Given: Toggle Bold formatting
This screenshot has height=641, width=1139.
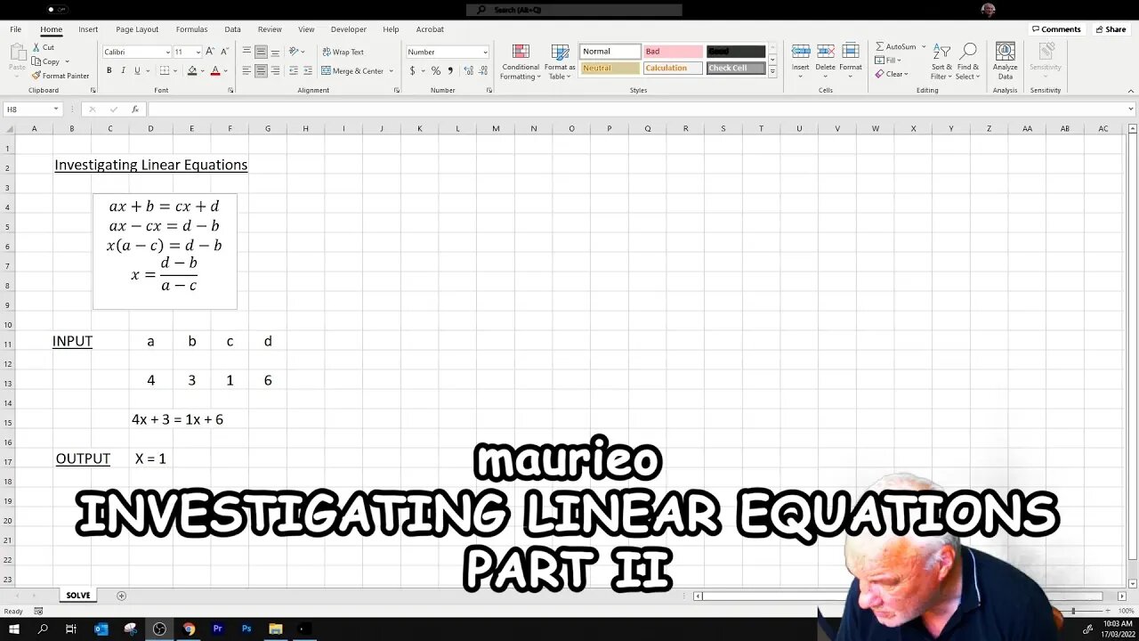Looking at the screenshot, I should [109, 70].
